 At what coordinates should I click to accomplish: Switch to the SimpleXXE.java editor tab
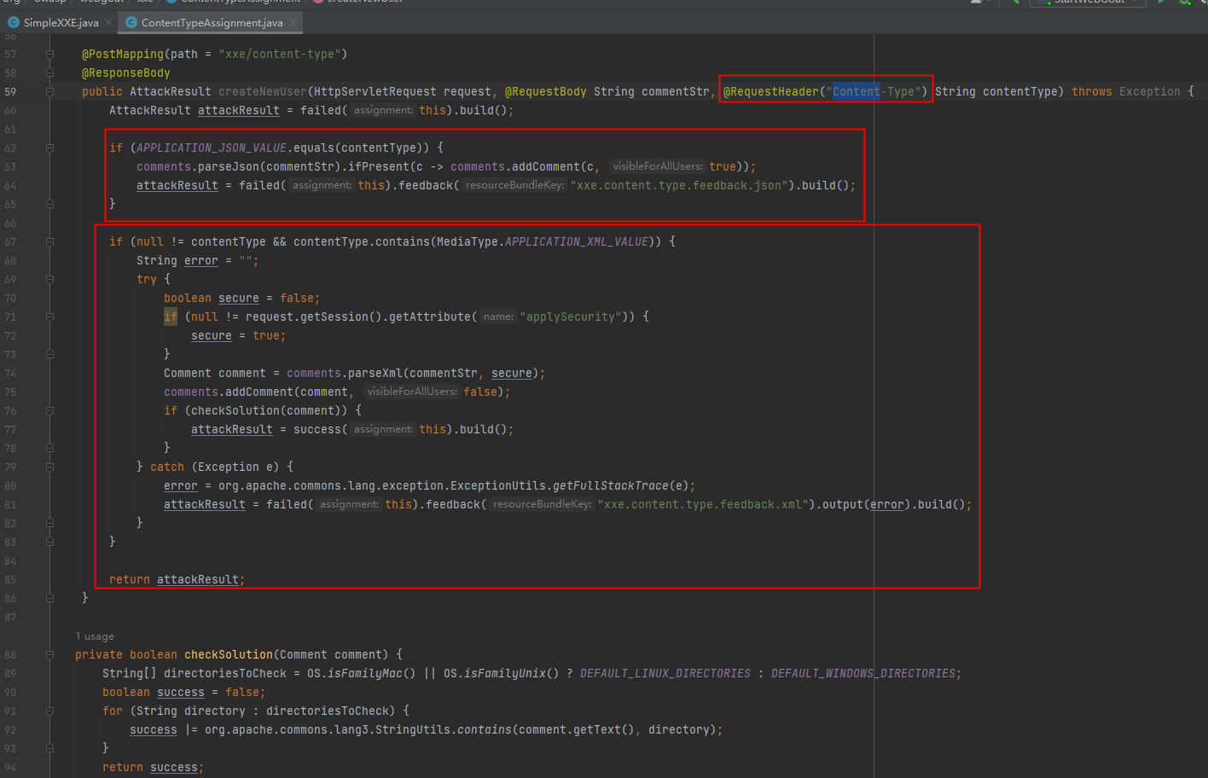61,22
